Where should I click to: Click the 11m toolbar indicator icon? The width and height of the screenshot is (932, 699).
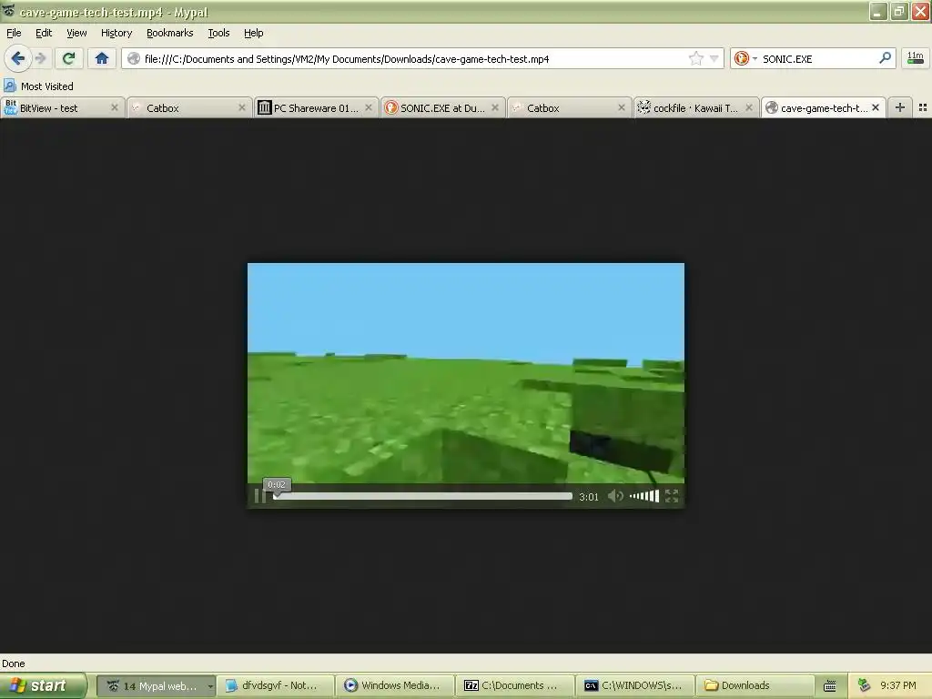click(x=915, y=58)
